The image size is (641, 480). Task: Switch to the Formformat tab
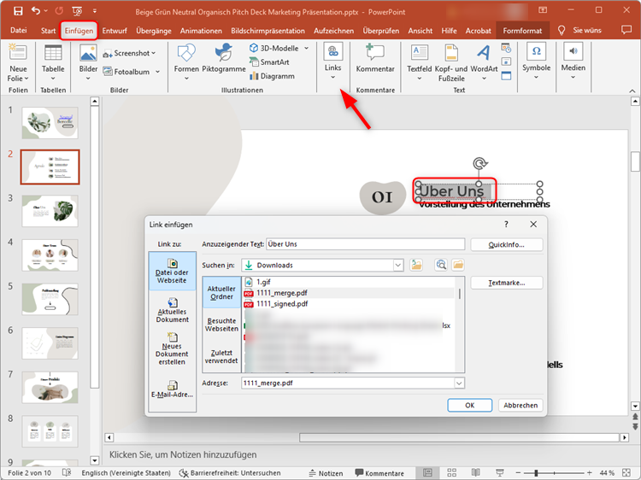(x=522, y=31)
